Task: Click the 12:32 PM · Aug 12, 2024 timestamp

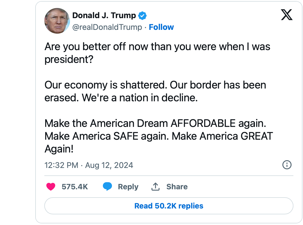Action: click(89, 165)
